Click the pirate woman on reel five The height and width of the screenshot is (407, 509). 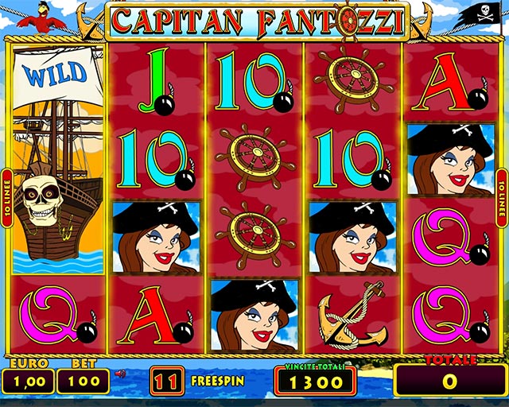click(451, 159)
